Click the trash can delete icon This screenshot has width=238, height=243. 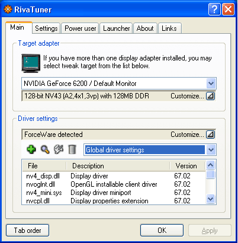(x=72, y=149)
